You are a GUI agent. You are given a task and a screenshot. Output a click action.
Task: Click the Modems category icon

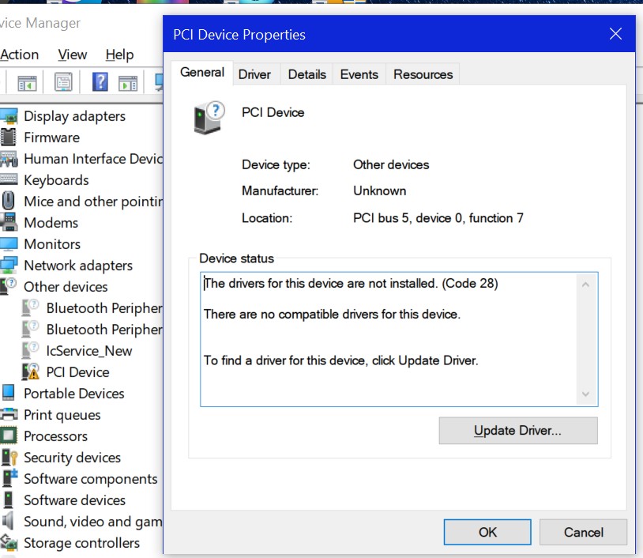click(10, 222)
